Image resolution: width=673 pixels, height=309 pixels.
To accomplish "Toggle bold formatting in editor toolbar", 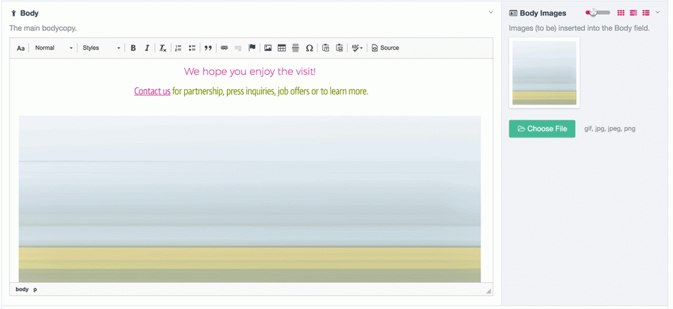I will [133, 48].
